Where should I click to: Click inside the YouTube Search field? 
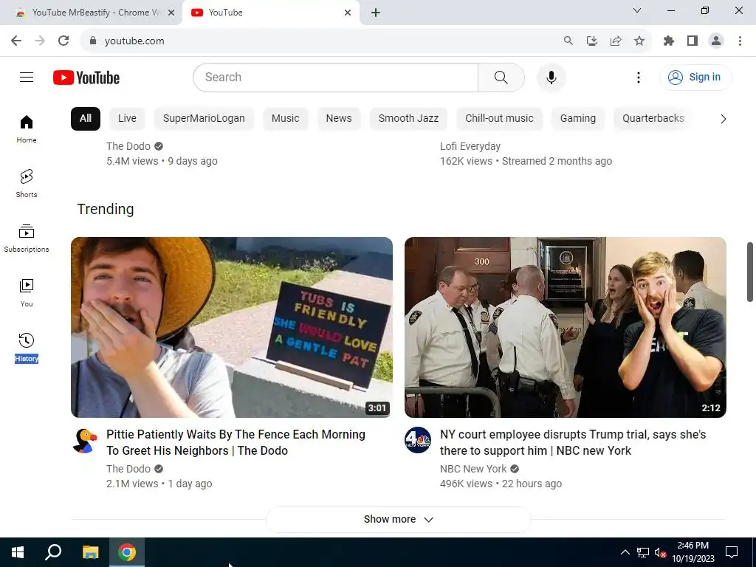point(336,77)
